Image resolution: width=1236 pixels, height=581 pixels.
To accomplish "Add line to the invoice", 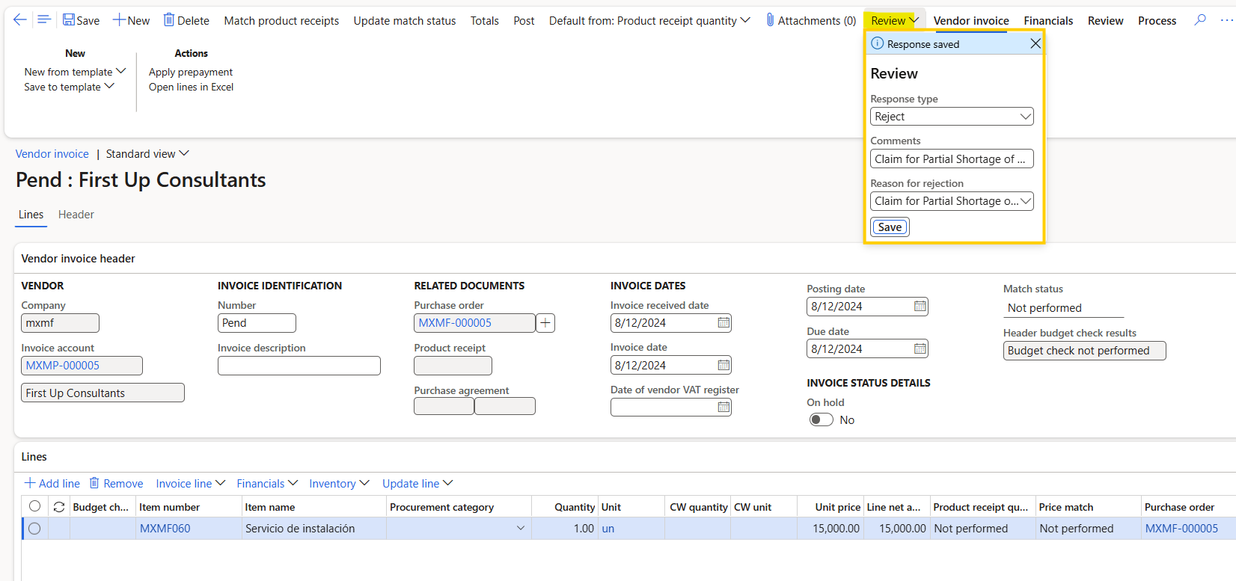I will click(52, 484).
